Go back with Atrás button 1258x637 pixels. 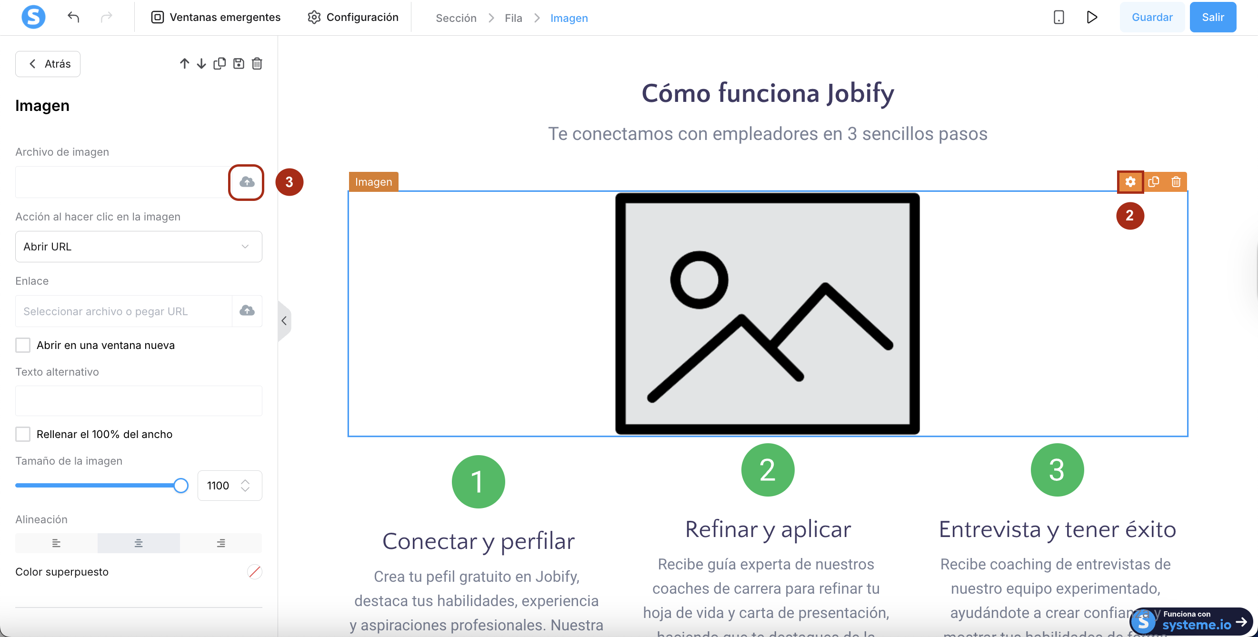48,64
